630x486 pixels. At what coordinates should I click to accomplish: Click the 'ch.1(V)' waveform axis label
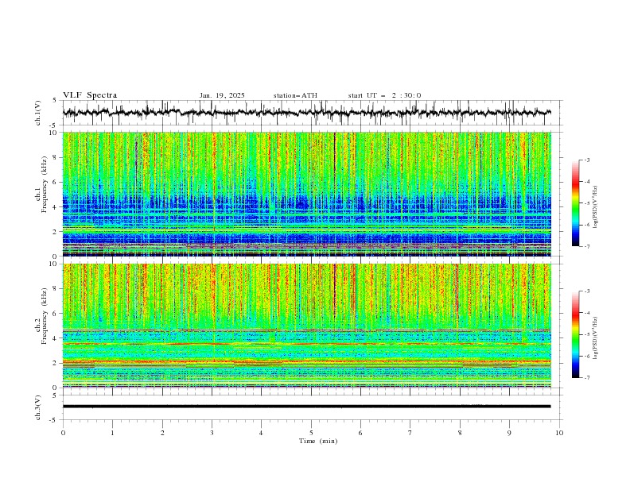point(38,113)
